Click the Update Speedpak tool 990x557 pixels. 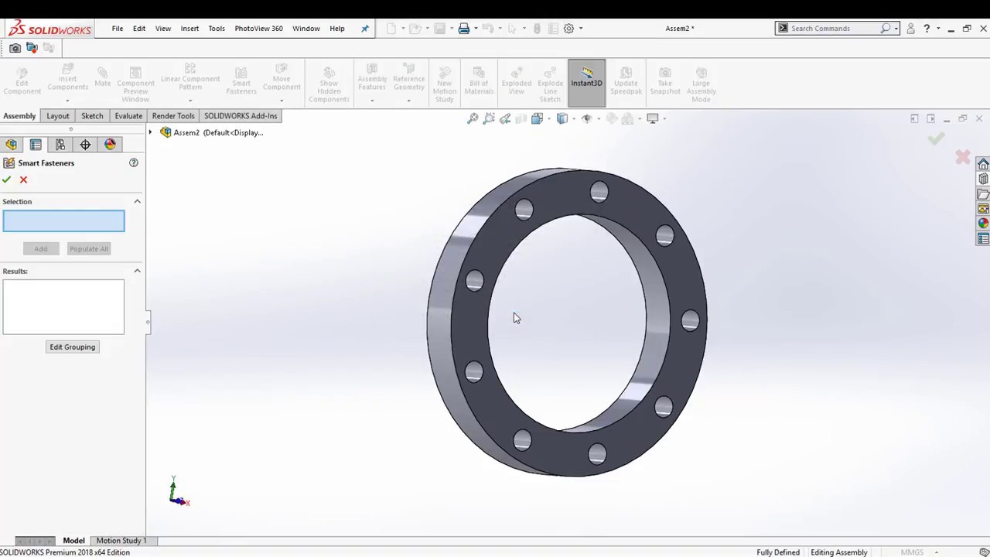click(626, 81)
